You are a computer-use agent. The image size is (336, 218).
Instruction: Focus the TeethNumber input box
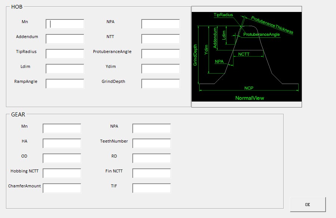click(x=151, y=143)
